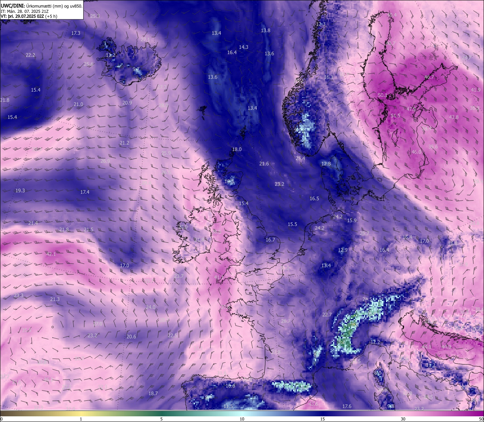
Task: Click the value 16.7 off eastern England
Action: coord(270,240)
